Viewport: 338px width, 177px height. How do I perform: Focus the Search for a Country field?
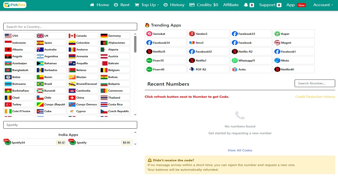[70, 27]
